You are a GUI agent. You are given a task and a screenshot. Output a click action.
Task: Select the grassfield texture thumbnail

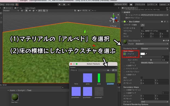[110, 78]
